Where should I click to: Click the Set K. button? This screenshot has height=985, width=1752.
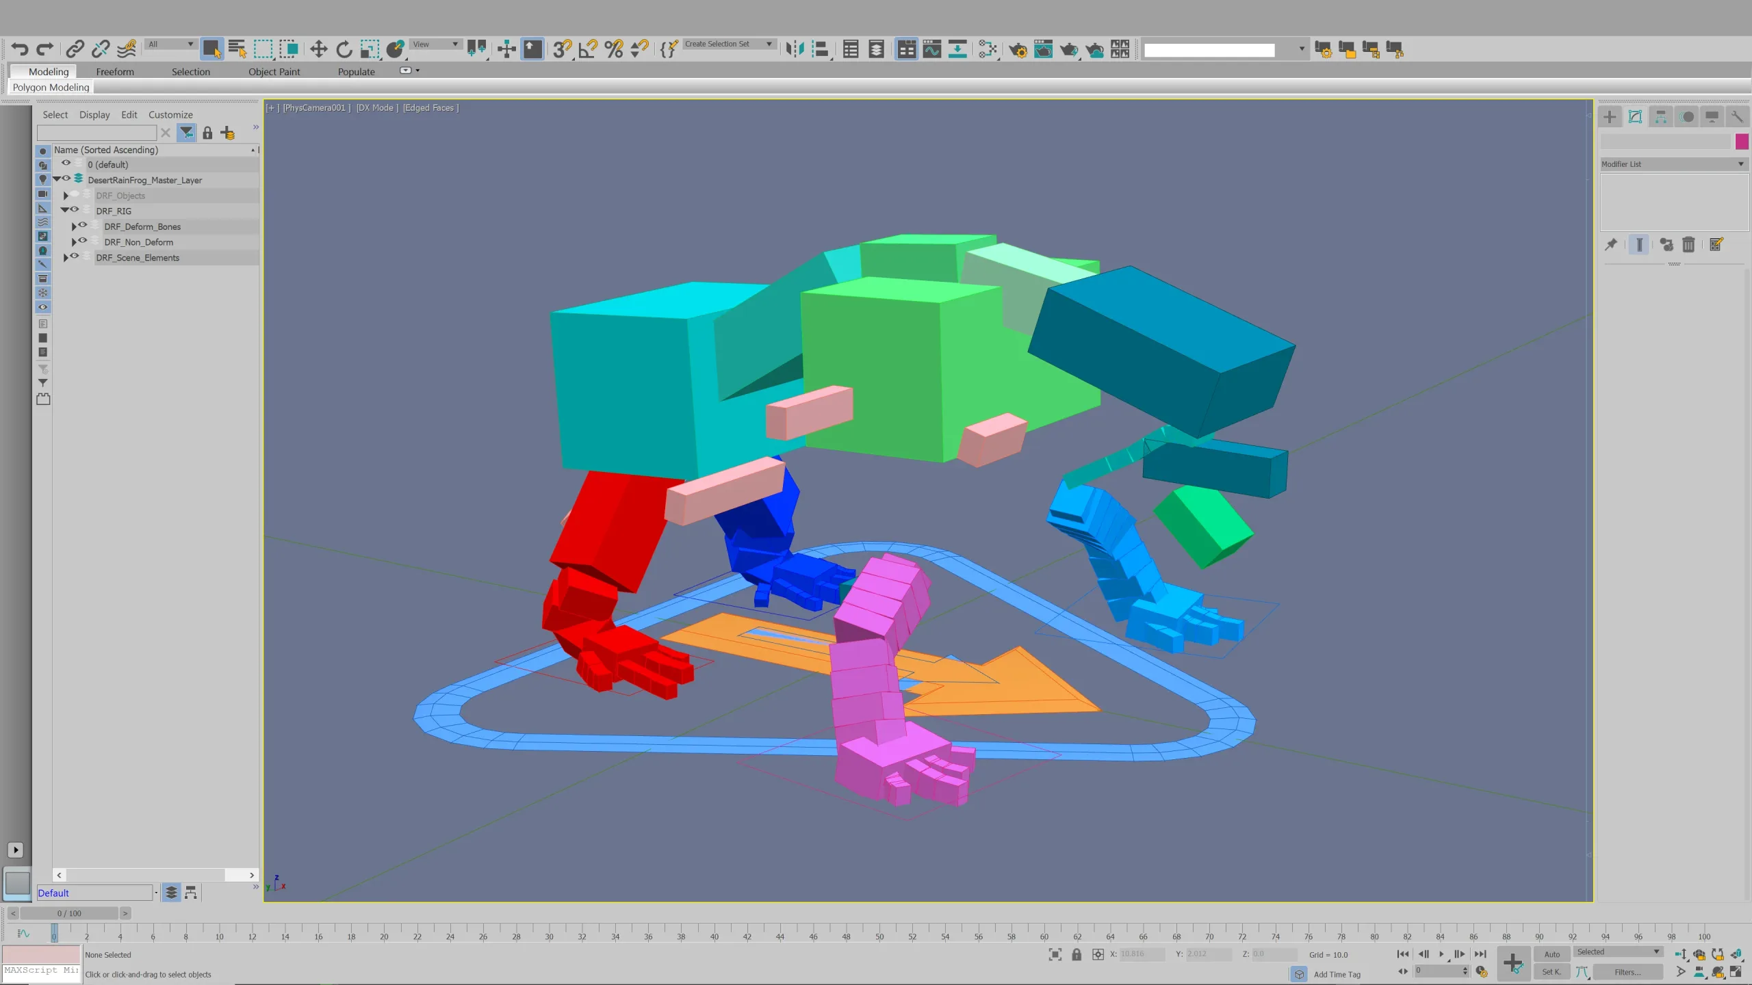(x=1552, y=972)
